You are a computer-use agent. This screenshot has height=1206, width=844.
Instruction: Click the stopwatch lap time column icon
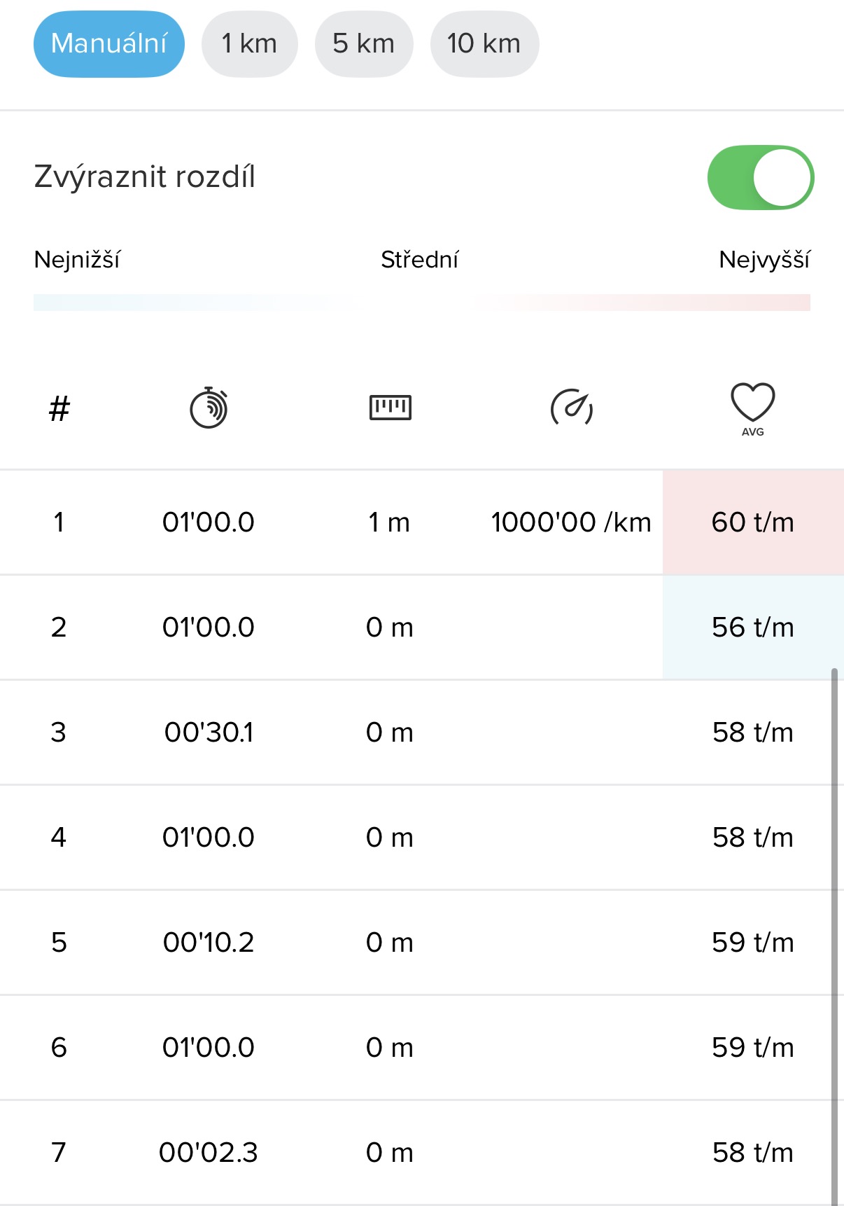[209, 407]
